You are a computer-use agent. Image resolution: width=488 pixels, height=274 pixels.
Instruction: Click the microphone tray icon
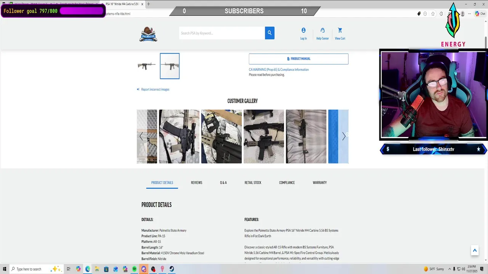(454, 269)
